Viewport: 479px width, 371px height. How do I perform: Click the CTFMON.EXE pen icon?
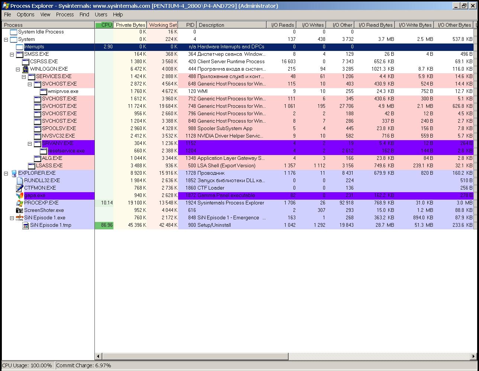[20, 188]
